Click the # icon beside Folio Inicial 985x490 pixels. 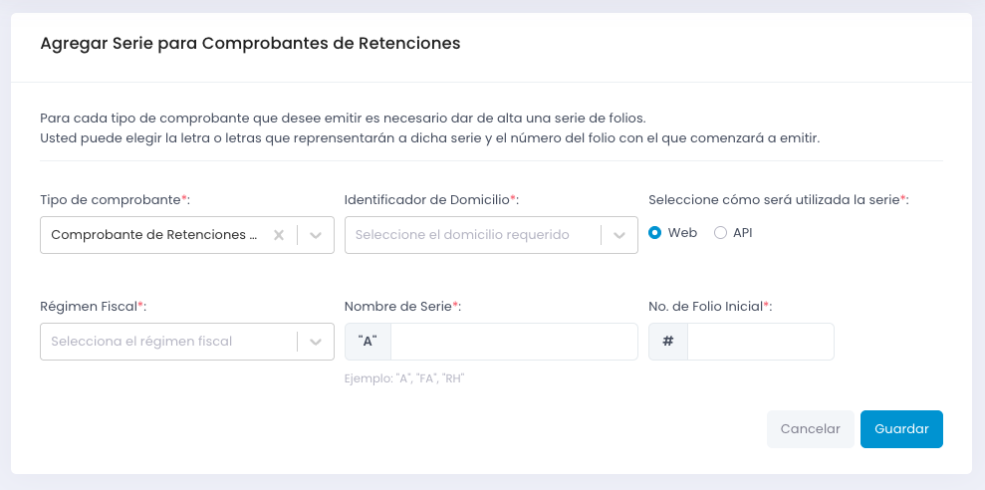(x=668, y=342)
